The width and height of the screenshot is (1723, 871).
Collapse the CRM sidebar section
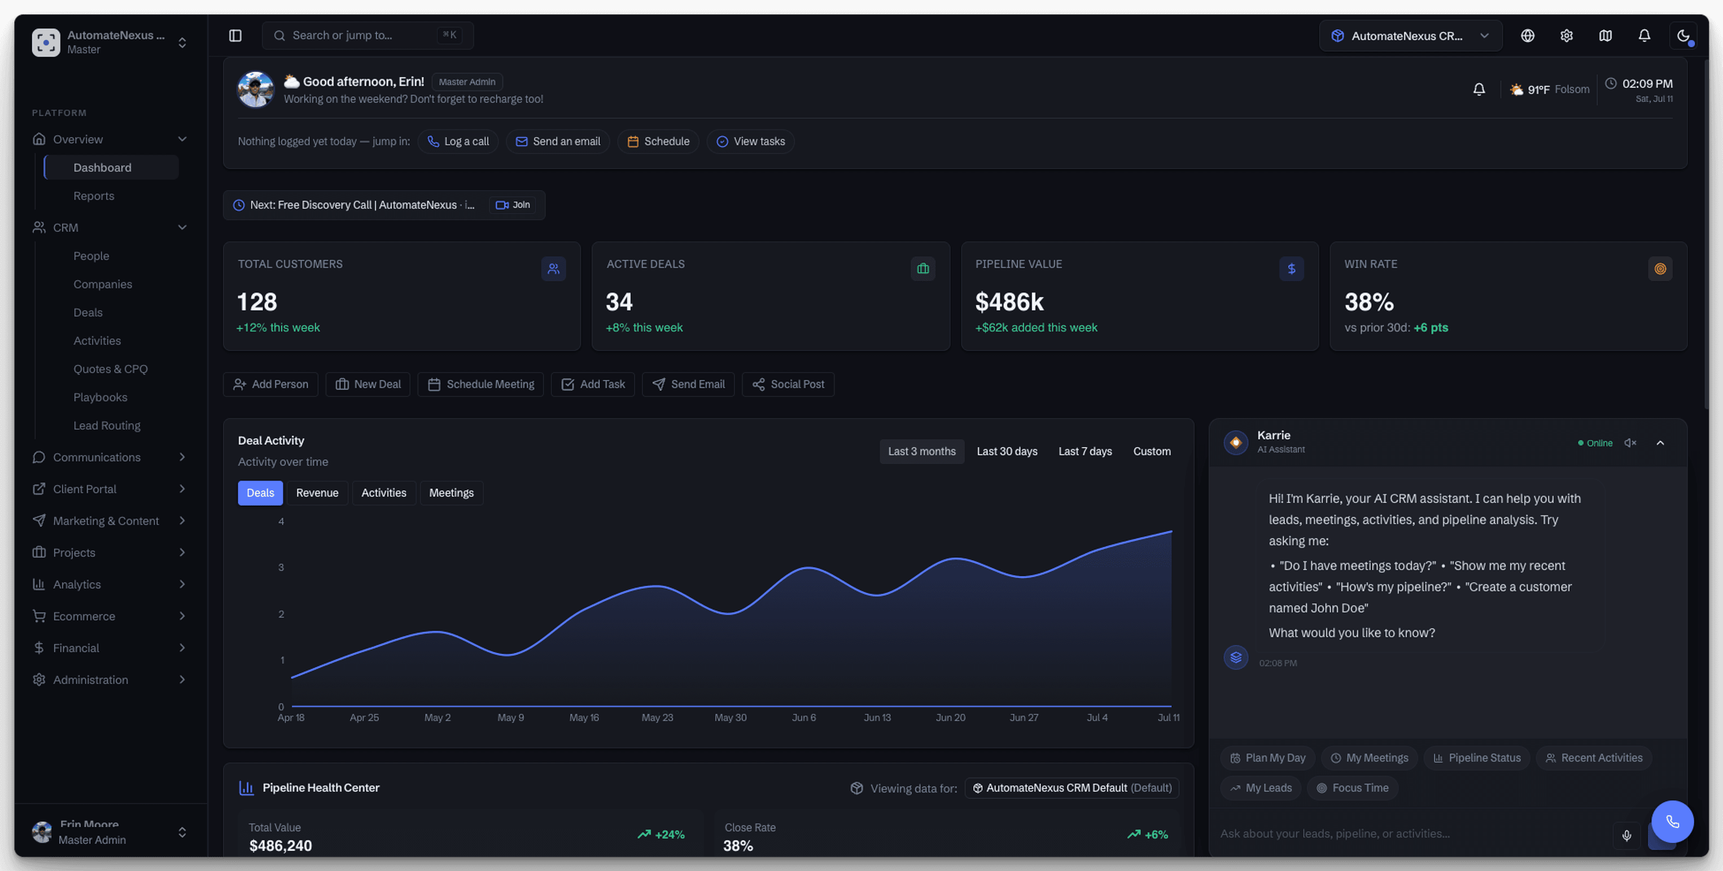[x=110, y=227]
